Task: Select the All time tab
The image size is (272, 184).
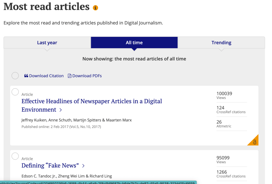Action: click(x=134, y=43)
